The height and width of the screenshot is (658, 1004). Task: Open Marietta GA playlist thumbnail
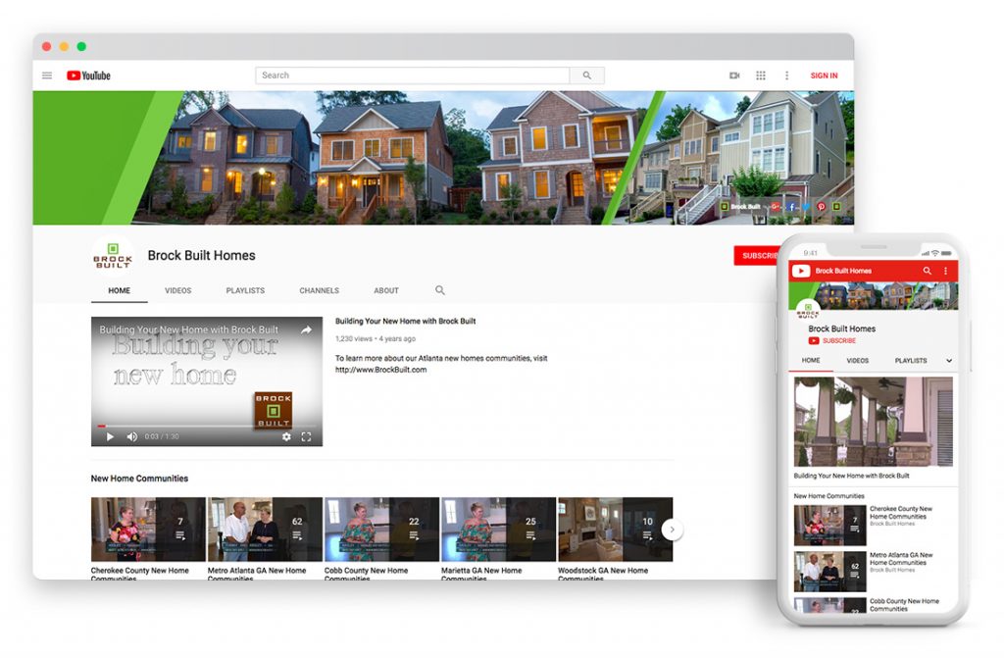click(499, 530)
